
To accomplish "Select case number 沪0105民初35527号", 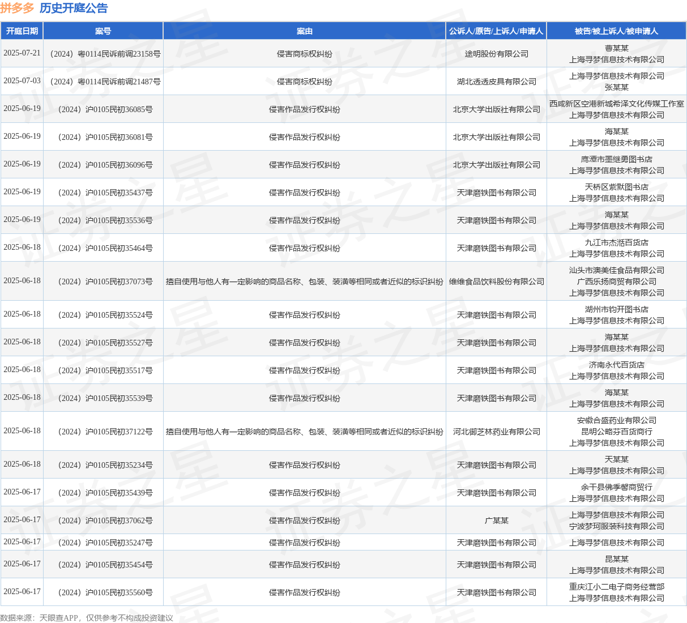I will [103, 343].
